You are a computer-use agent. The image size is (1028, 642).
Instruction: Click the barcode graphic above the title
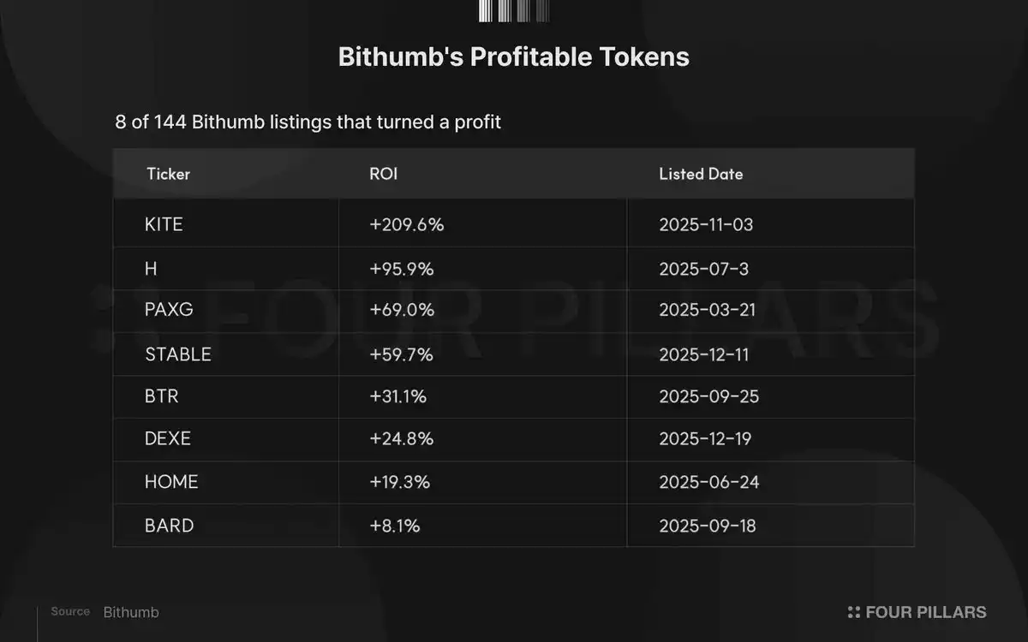tap(513, 10)
